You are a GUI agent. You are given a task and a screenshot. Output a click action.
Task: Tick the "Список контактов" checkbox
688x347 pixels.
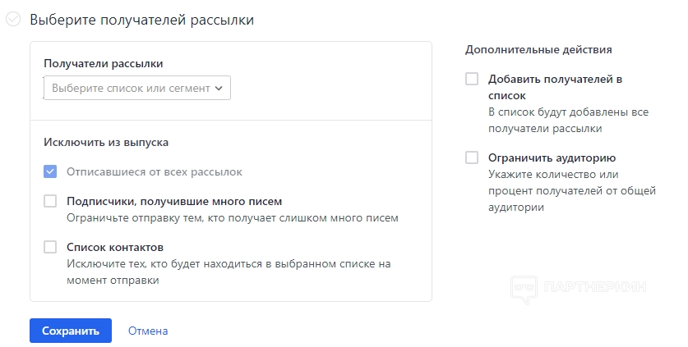[50, 247]
